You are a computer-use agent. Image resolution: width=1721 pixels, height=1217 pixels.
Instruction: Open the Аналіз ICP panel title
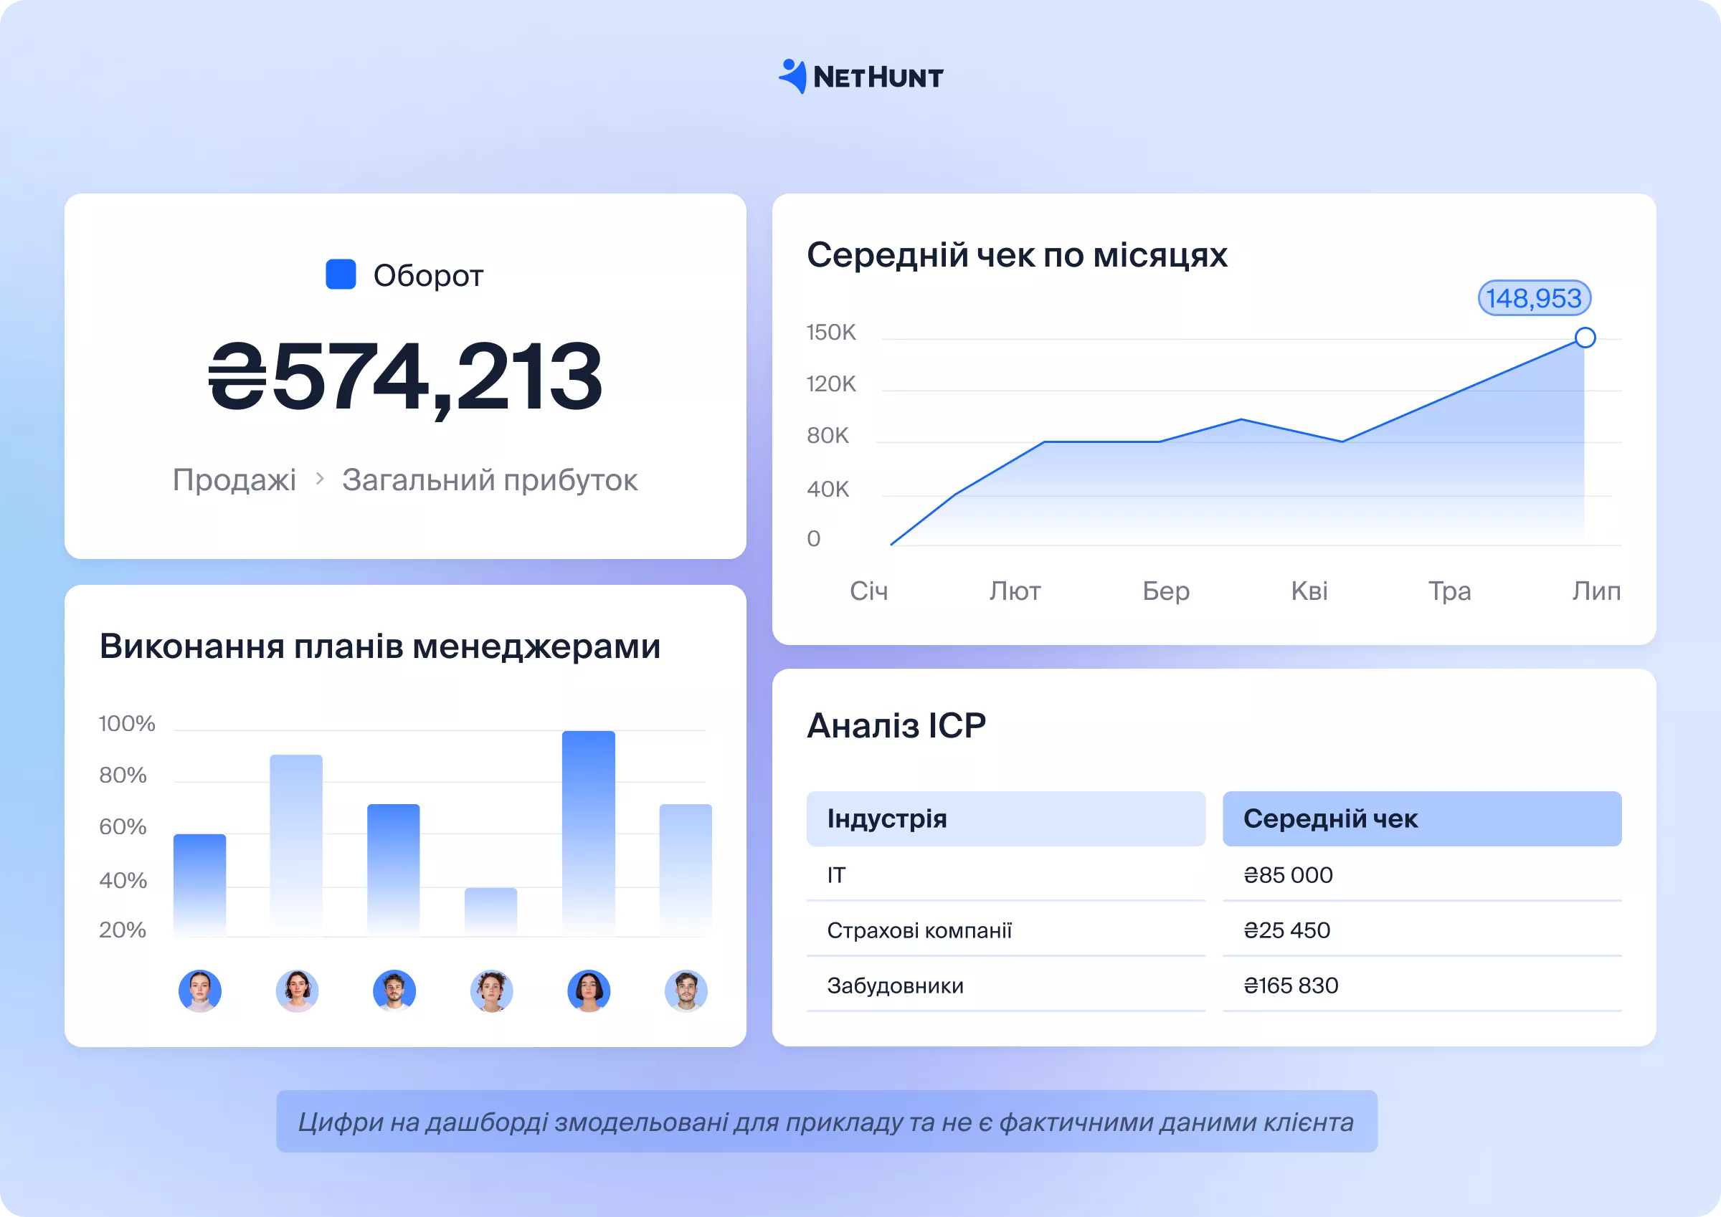[x=896, y=724]
